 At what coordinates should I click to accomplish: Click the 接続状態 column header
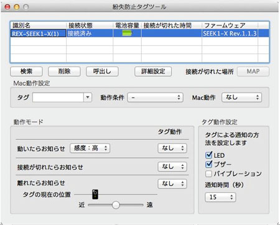pyautogui.click(x=90, y=25)
